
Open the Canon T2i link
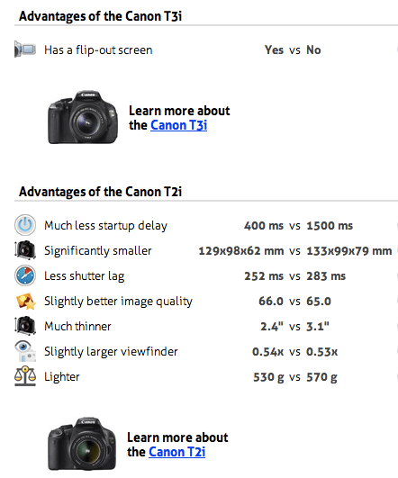pos(176,452)
